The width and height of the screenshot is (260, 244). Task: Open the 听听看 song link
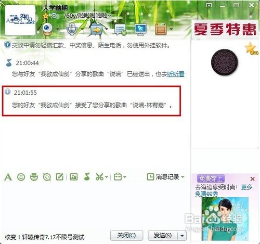[x=176, y=74]
